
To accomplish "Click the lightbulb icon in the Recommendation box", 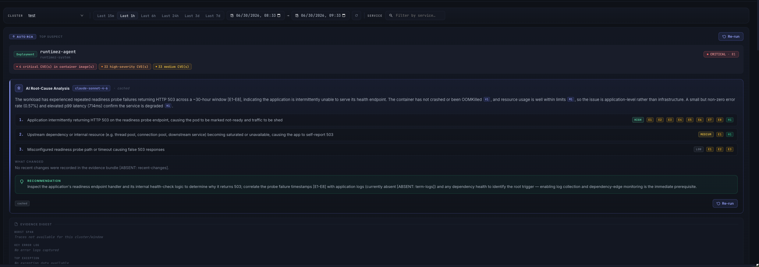I will (22, 182).
